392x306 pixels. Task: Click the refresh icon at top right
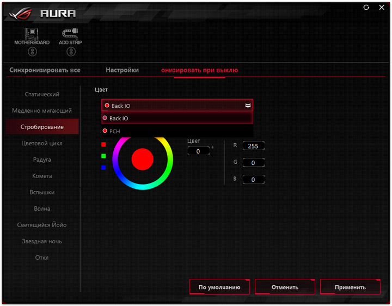point(366,8)
